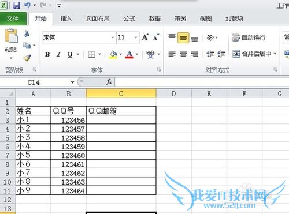This screenshot has width=289, height=214.
Task: Toggle Italic formatting
Action: 59,54
